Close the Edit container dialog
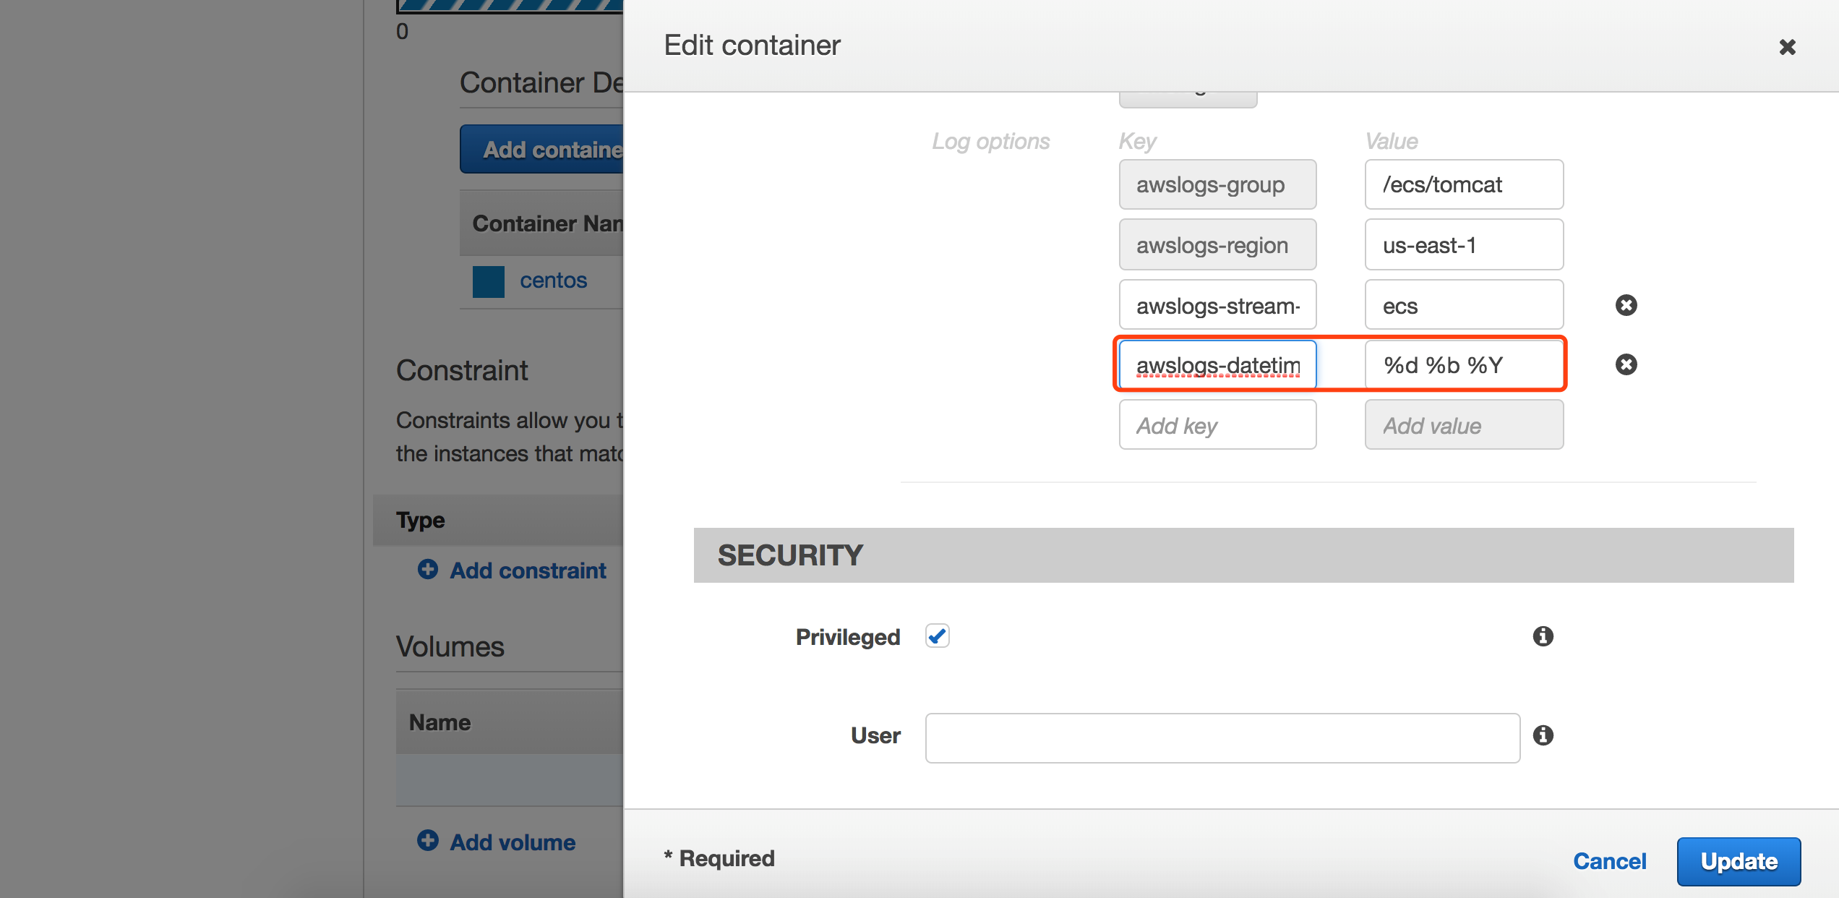Viewport: 1839px width, 898px height. 1787,48
